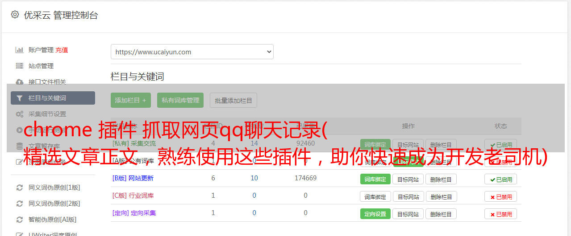
Task: Click the gears icon beside 采集细节设置
Action: point(20,114)
